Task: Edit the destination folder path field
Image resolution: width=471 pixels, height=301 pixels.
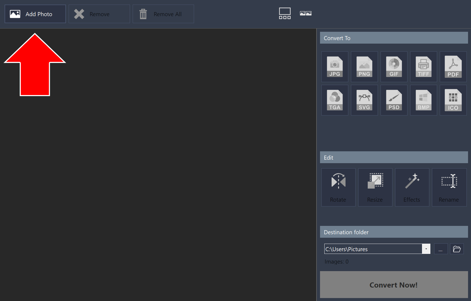Action: click(x=373, y=249)
